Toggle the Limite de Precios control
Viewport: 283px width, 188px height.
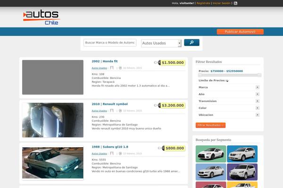point(227,81)
